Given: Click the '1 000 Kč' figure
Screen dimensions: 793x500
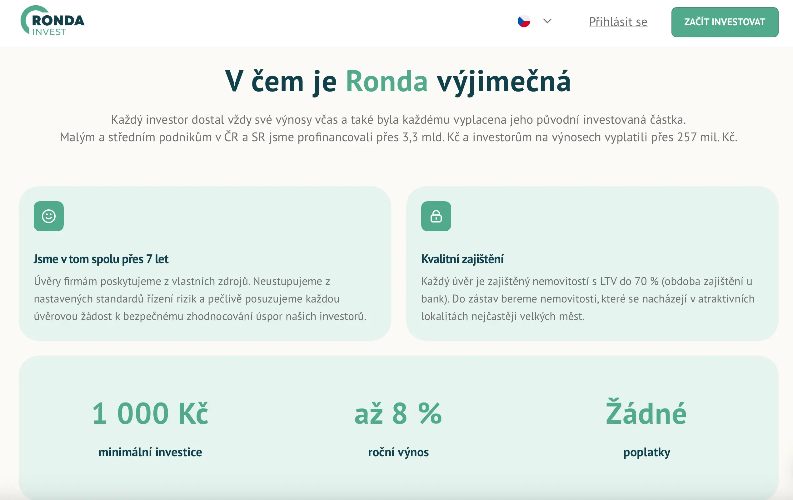Looking at the screenshot, I should (150, 413).
